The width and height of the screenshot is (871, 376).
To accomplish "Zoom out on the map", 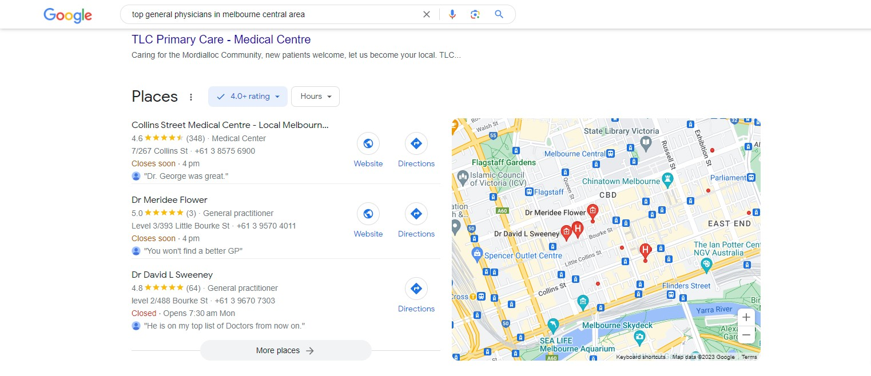I will (746, 335).
